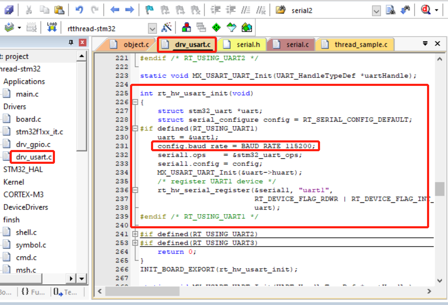The height and width of the screenshot is (305, 448).
Task: Open Manage Run-Time Environment green diamond
Action: (216, 27)
